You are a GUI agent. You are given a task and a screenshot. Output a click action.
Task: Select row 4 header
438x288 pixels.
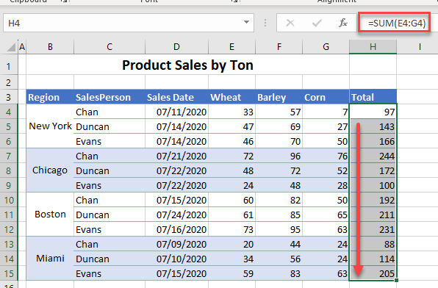point(9,112)
